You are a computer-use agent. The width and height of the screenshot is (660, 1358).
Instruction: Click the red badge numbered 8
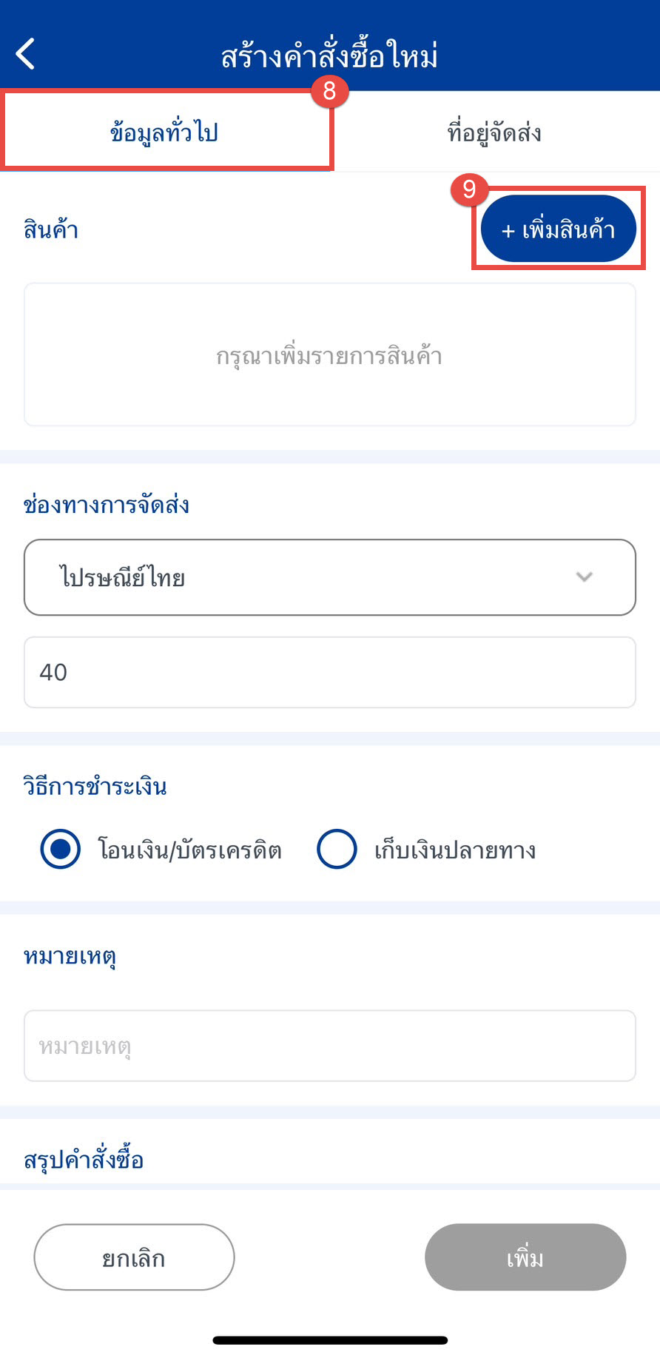(329, 91)
